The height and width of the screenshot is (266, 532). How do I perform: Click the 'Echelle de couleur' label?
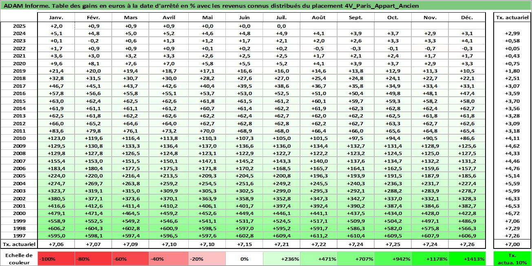pos(19,259)
